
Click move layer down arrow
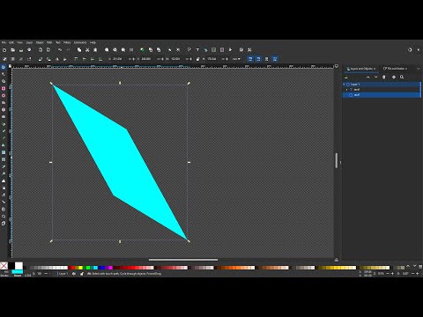pos(376,77)
